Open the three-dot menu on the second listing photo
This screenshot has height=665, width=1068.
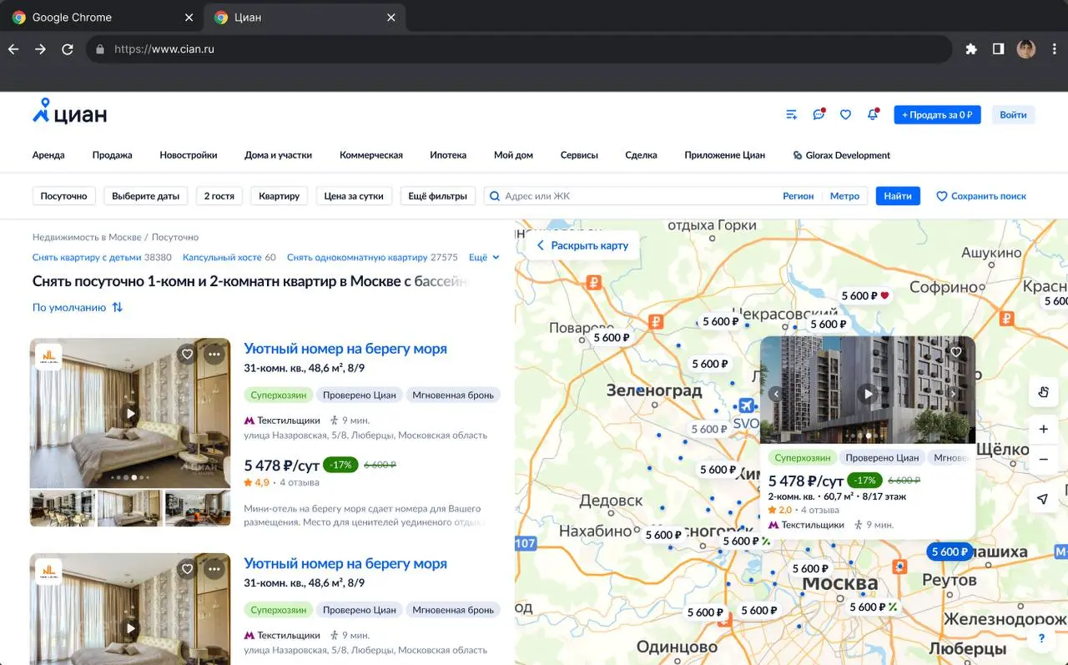click(214, 570)
